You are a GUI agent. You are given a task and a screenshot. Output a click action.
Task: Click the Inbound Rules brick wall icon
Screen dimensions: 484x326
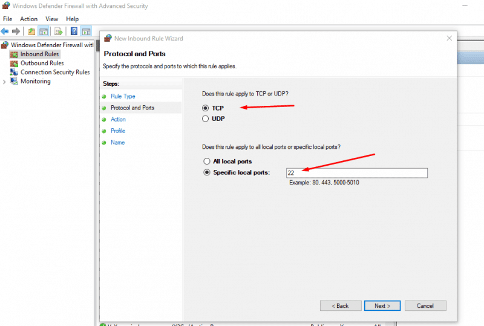coord(14,54)
